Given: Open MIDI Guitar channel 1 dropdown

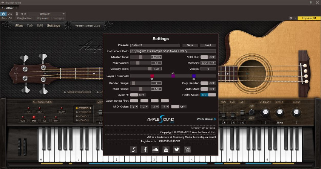Looking at the screenshot, I should tap(134, 107).
